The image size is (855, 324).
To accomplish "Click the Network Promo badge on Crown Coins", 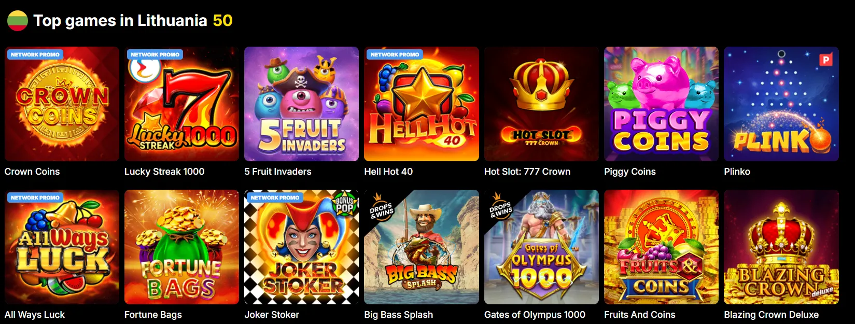I will pos(35,54).
